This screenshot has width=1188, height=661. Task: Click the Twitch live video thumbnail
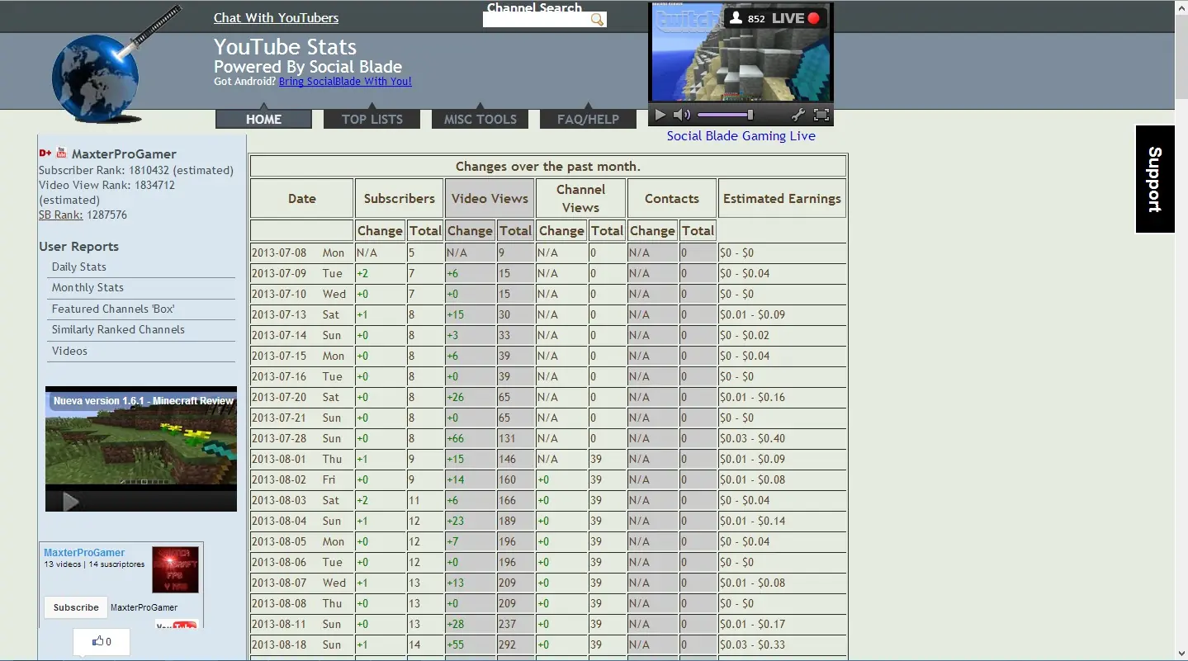point(741,54)
